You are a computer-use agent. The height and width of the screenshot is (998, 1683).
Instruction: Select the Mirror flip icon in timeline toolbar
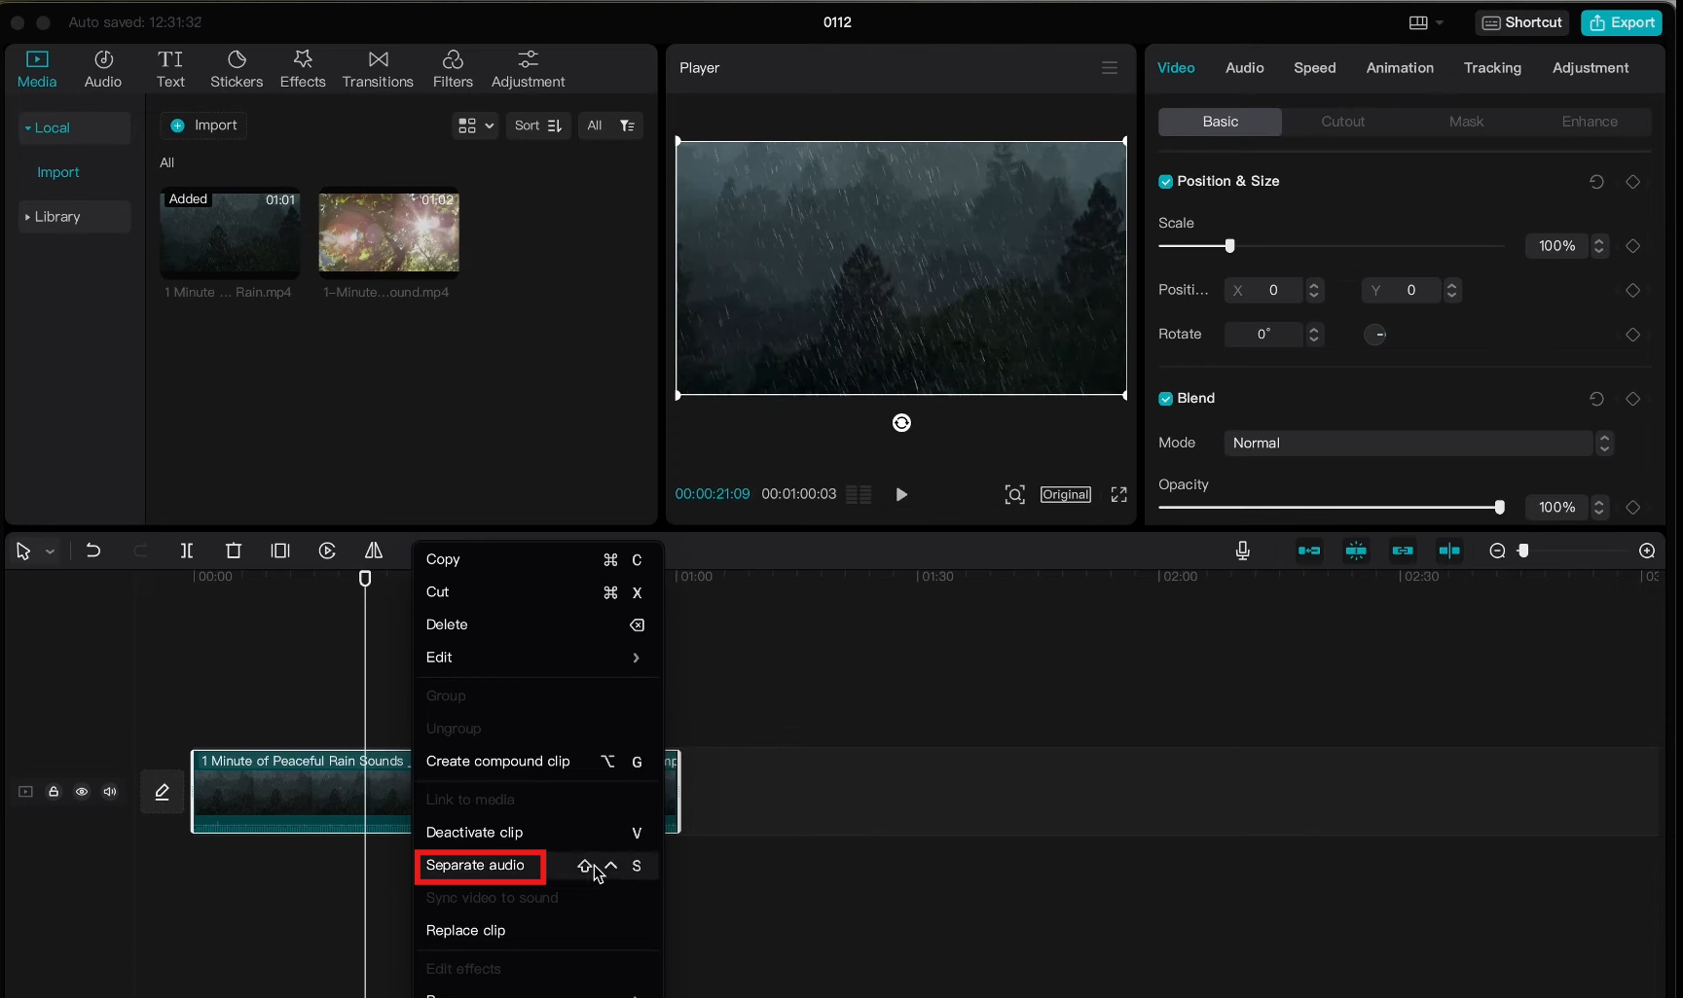pos(374,551)
